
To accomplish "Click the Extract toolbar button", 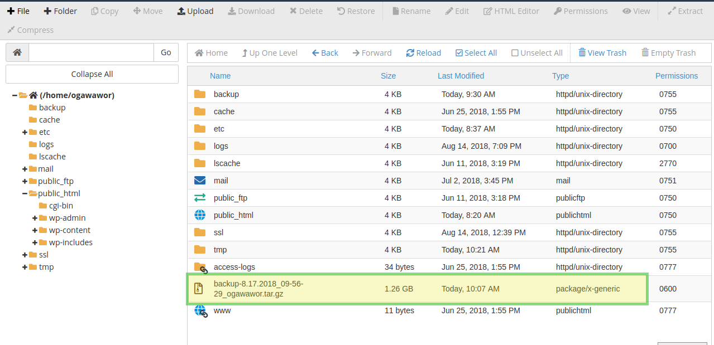I will (685, 11).
